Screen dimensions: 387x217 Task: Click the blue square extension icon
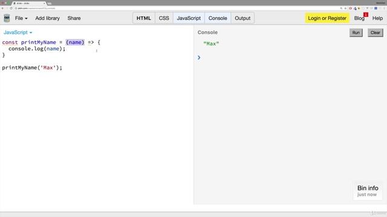(376, 8)
